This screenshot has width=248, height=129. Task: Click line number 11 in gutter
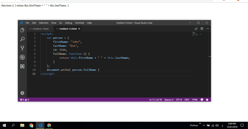pos(34,74)
